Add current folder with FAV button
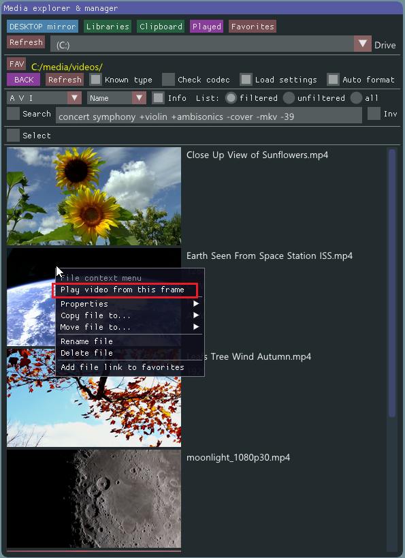Screen dimensions: 405x558 [16, 64]
